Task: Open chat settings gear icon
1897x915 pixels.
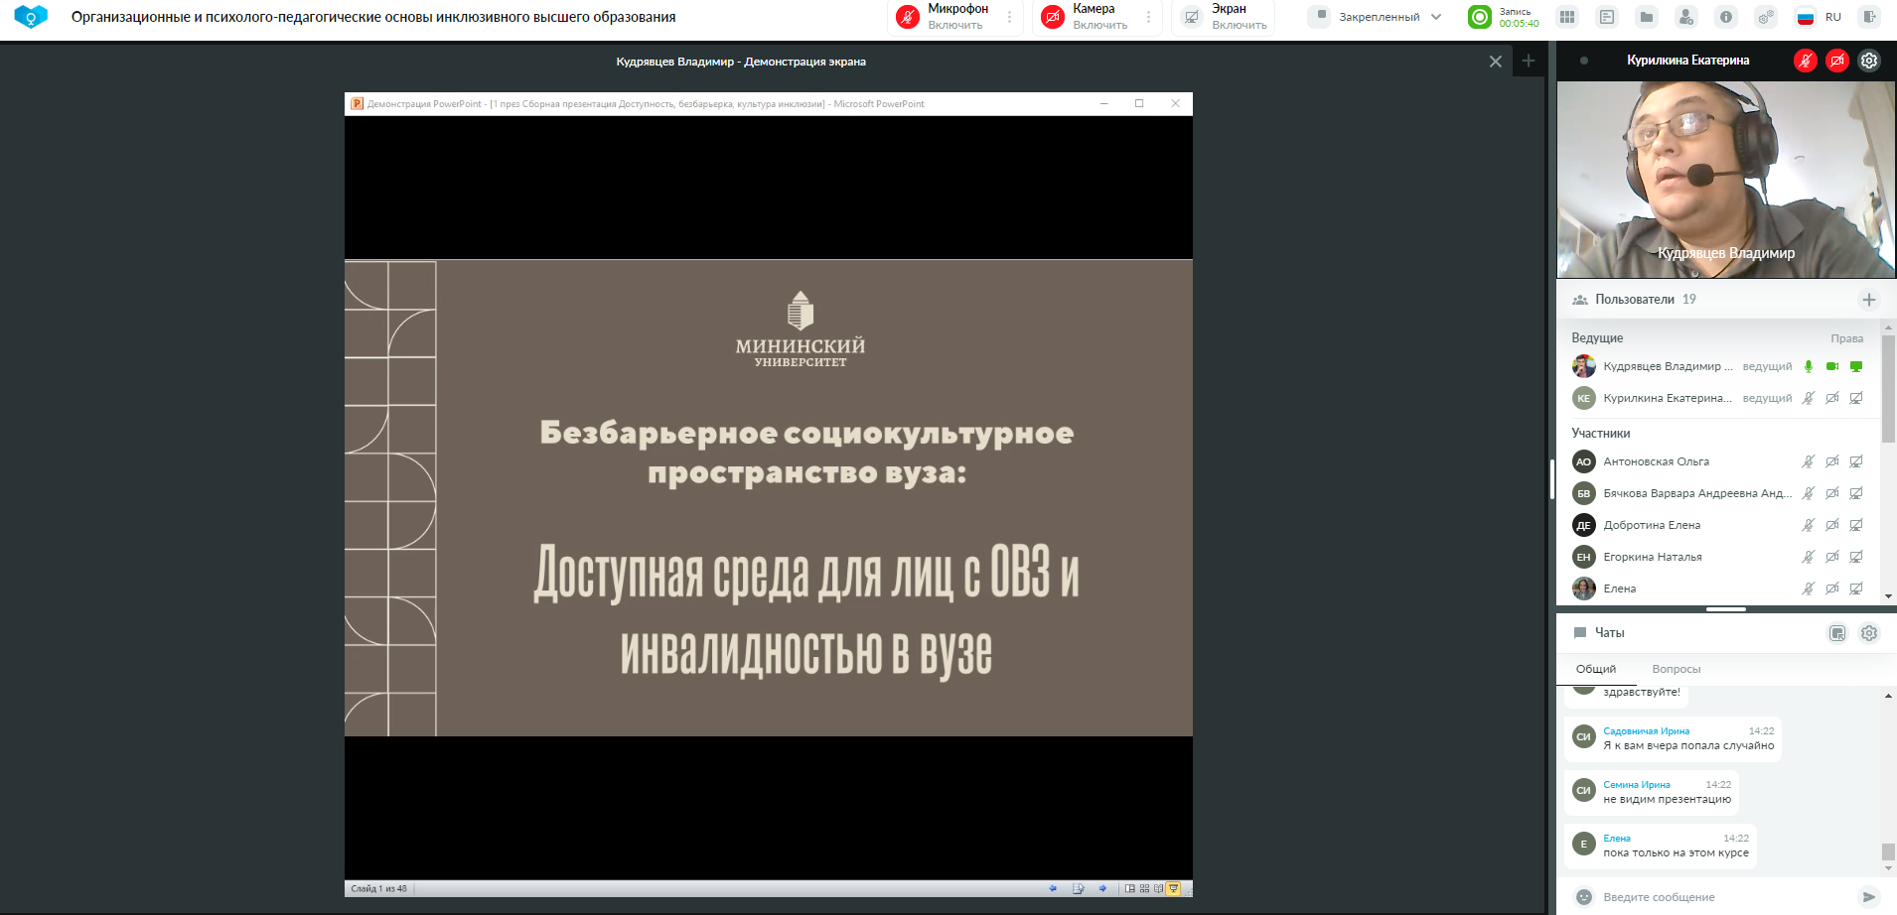Action: click(x=1869, y=633)
